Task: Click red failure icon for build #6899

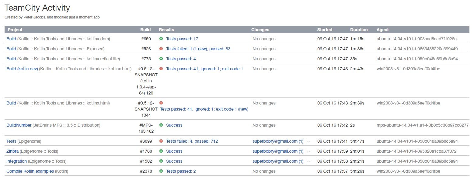Action: [161, 141]
